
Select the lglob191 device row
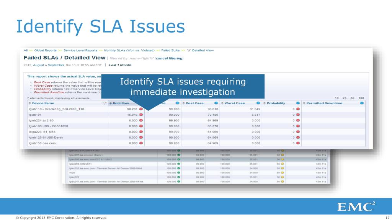[x=35, y=115]
